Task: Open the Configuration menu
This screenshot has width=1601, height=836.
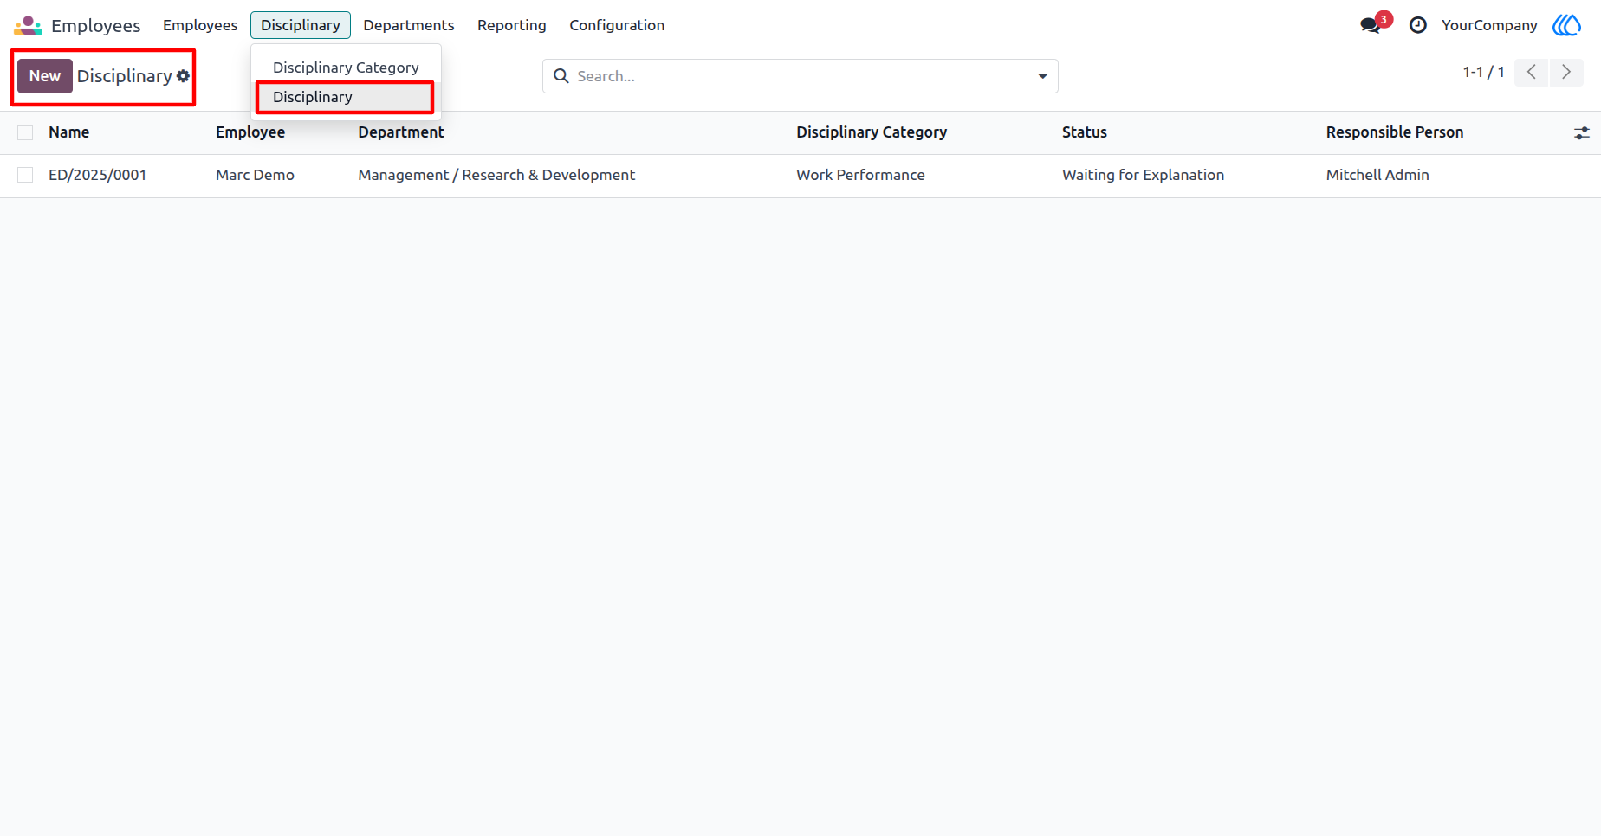Action: 617,25
